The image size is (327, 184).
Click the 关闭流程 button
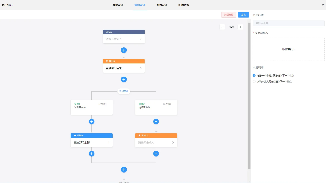coord(229,15)
